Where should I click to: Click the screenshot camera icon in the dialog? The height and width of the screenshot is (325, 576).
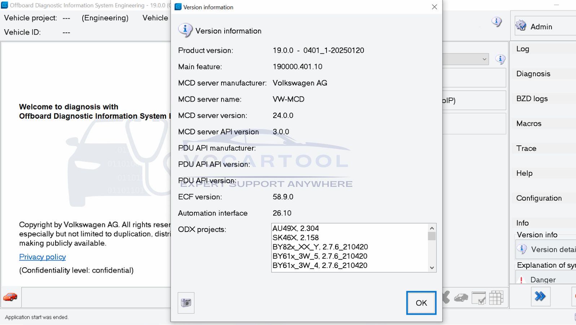click(186, 303)
